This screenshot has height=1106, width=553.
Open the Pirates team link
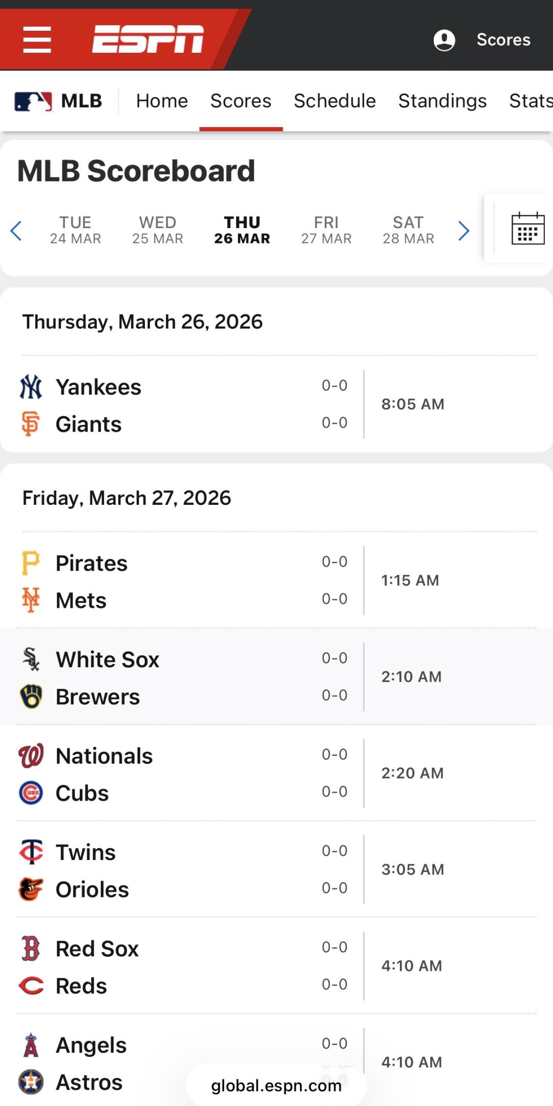coord(92,563)
